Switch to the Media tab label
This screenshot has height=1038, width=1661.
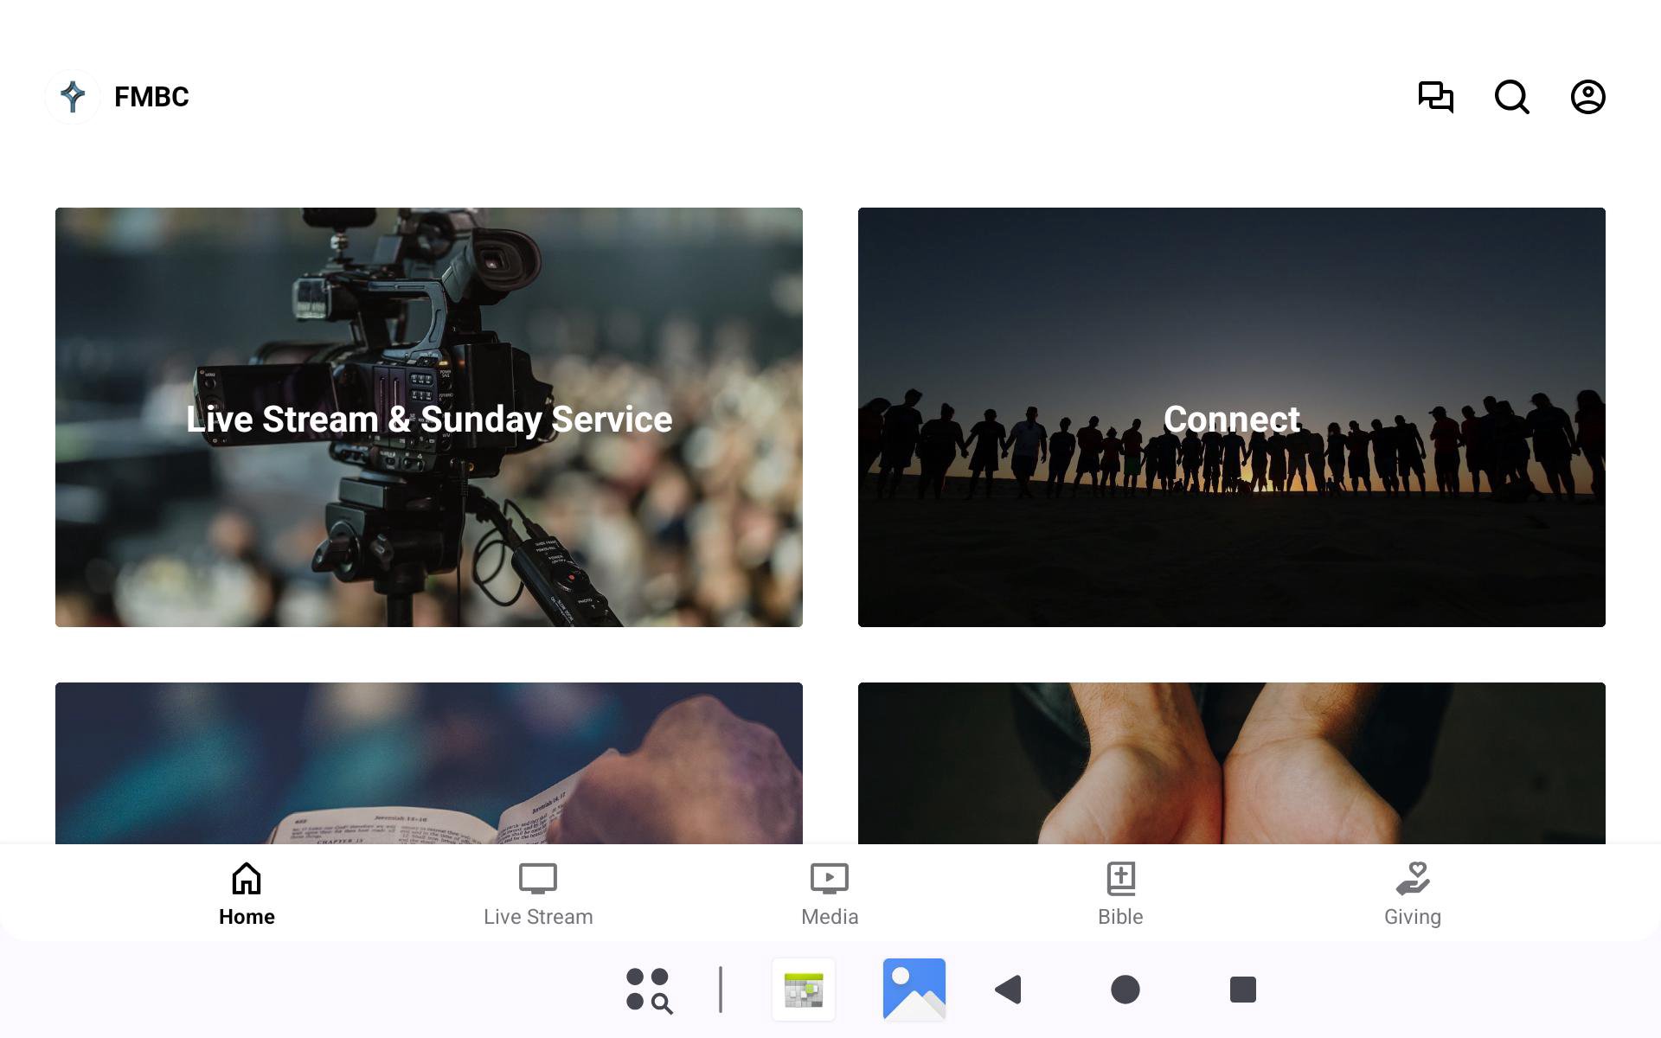coord(829,917)
